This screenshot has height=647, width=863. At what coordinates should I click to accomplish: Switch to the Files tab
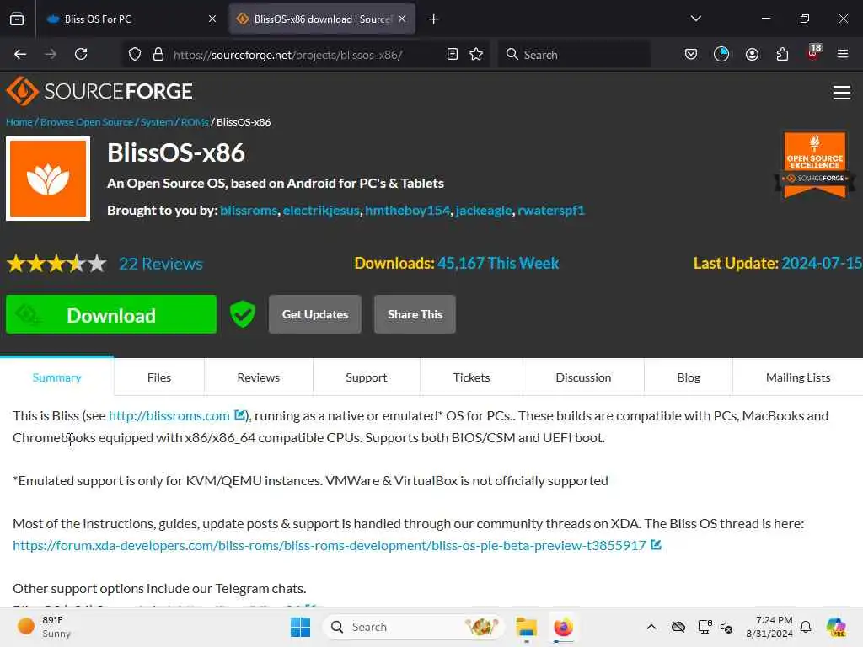(159, 377)
